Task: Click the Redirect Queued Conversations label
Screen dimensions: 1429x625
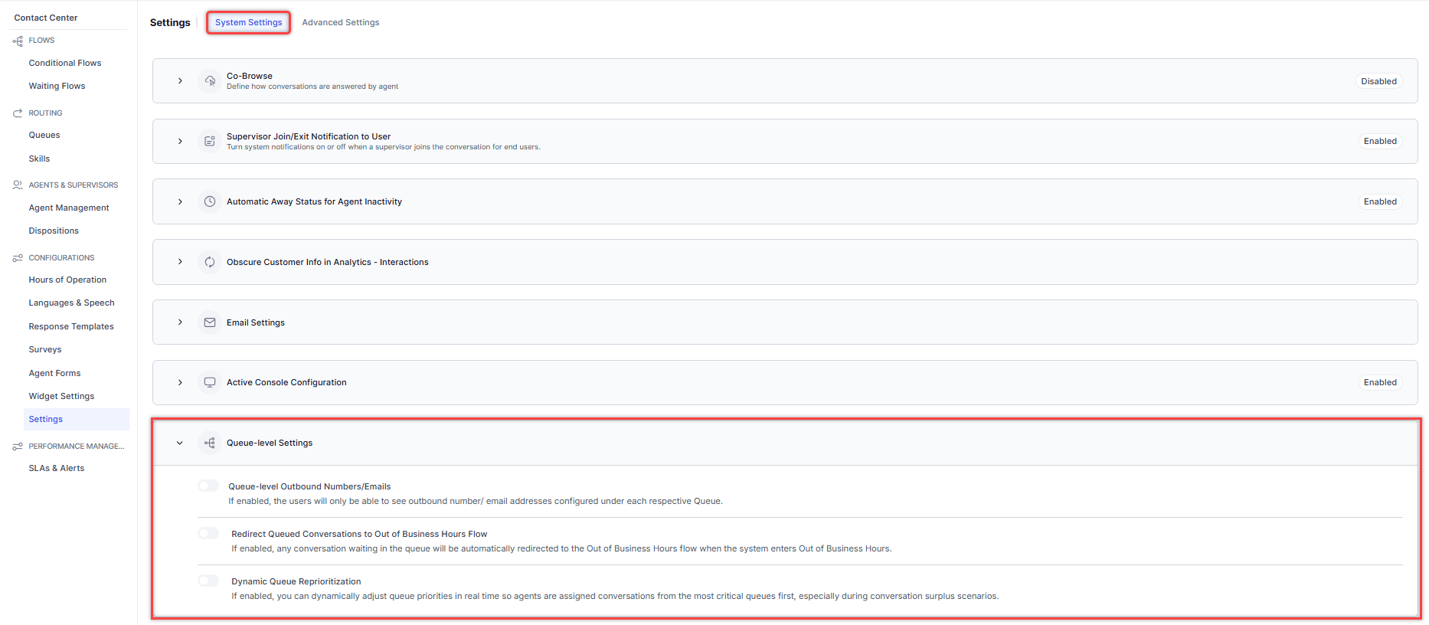Action: tap(359, 534)
